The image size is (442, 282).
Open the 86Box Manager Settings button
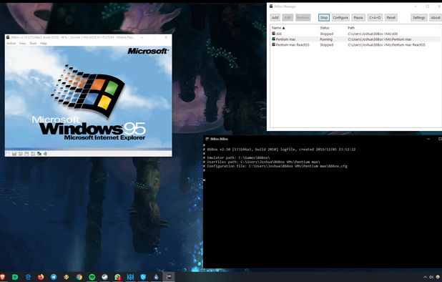point(418,17)
